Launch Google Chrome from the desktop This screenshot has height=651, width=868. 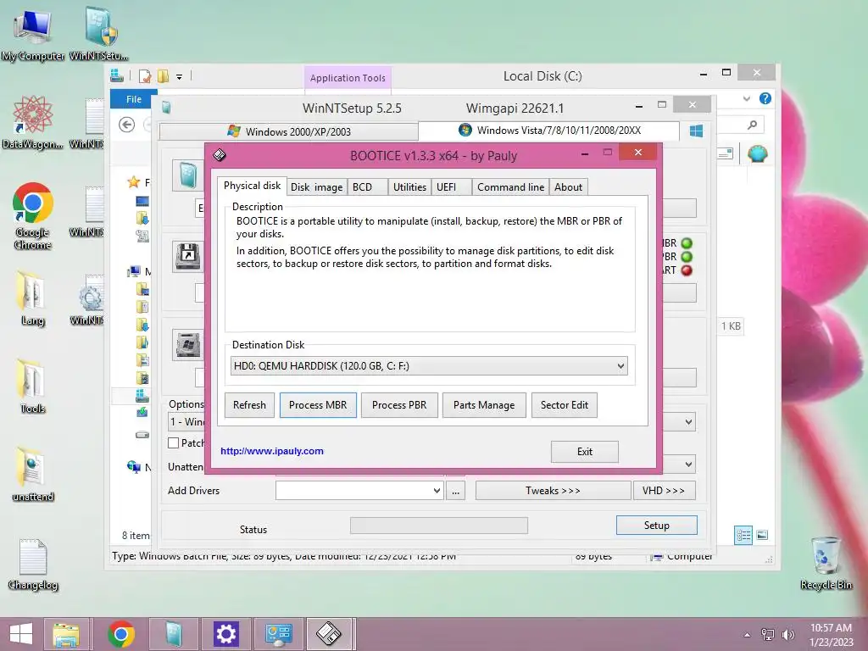pos(33,216)
